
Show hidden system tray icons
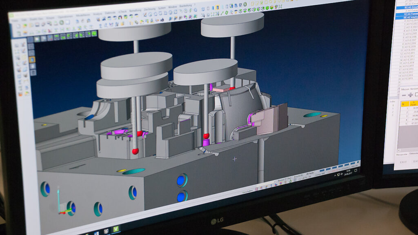click(x=335, y=175)
